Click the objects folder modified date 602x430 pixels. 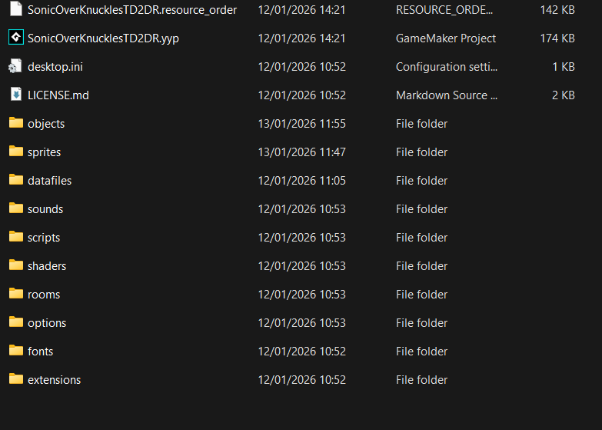click(302, 124)
